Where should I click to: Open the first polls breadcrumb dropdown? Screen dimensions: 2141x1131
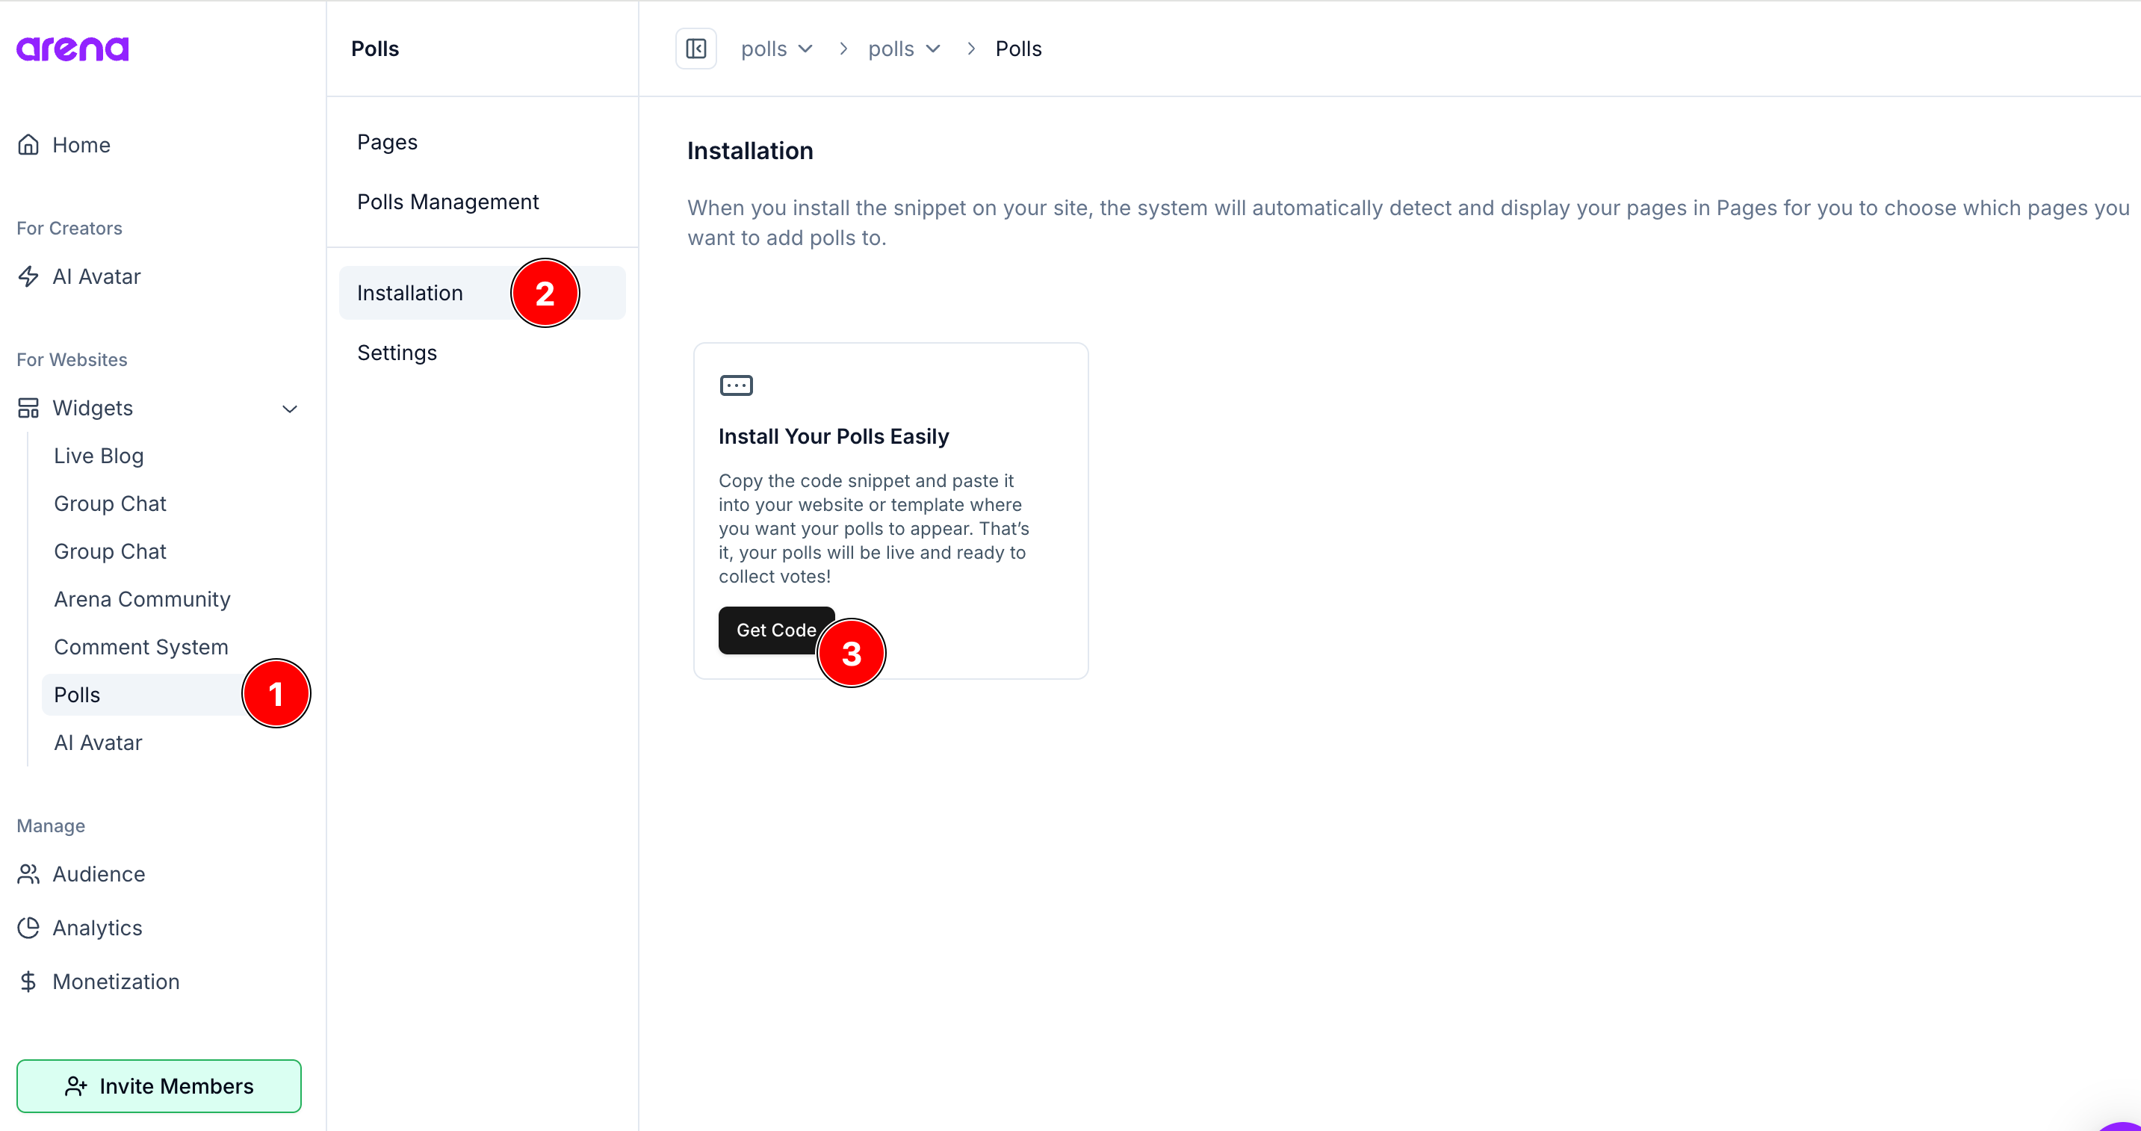(776, 49)
